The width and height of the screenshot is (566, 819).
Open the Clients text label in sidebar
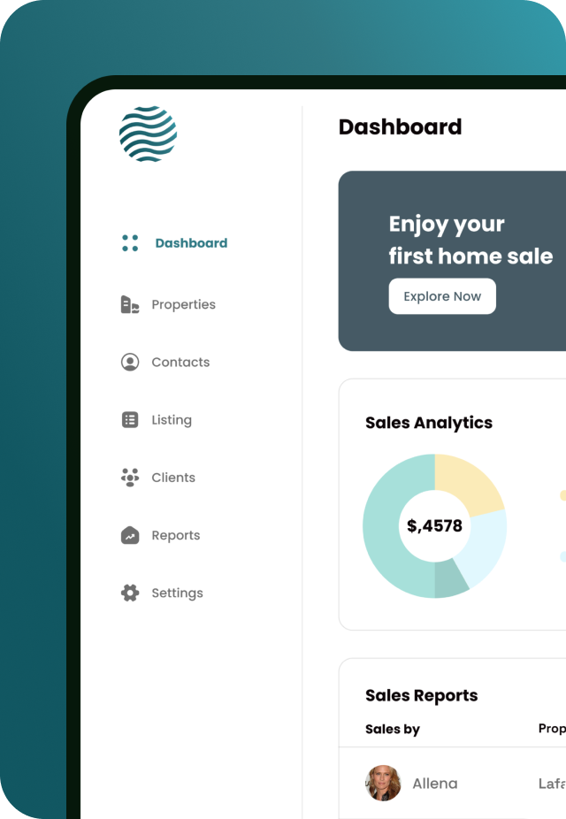click(173, 478)
